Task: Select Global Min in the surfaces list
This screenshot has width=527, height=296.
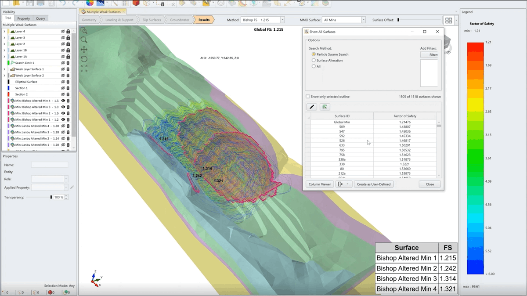Action: 342,122
